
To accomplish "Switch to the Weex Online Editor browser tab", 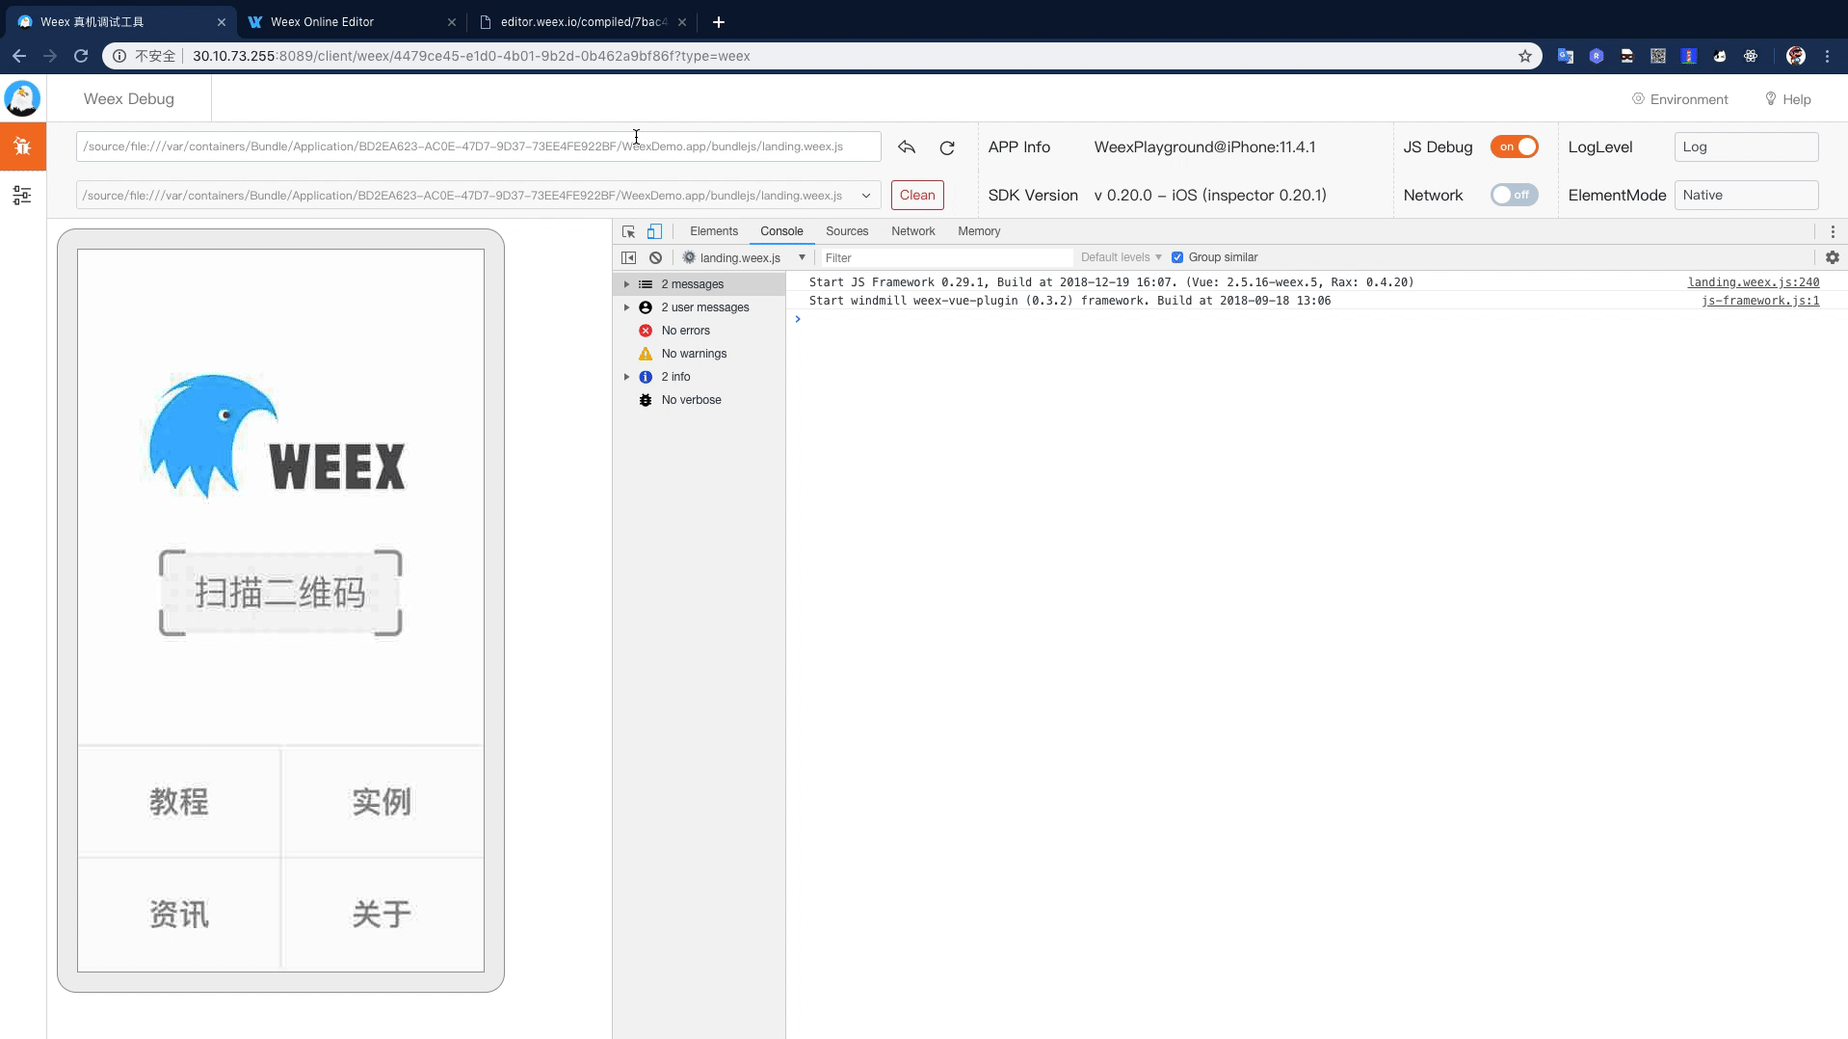I will click(x=352, y=21).
